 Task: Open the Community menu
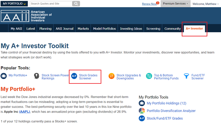172,28
